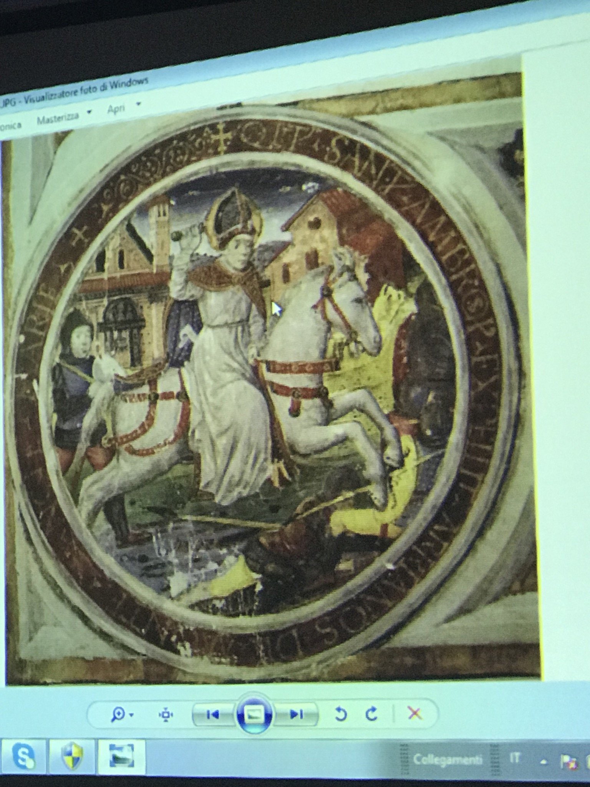Expand the zoom dropdown arrow
This screenshot has height=787, width=590.
click(x=132, y=715)
